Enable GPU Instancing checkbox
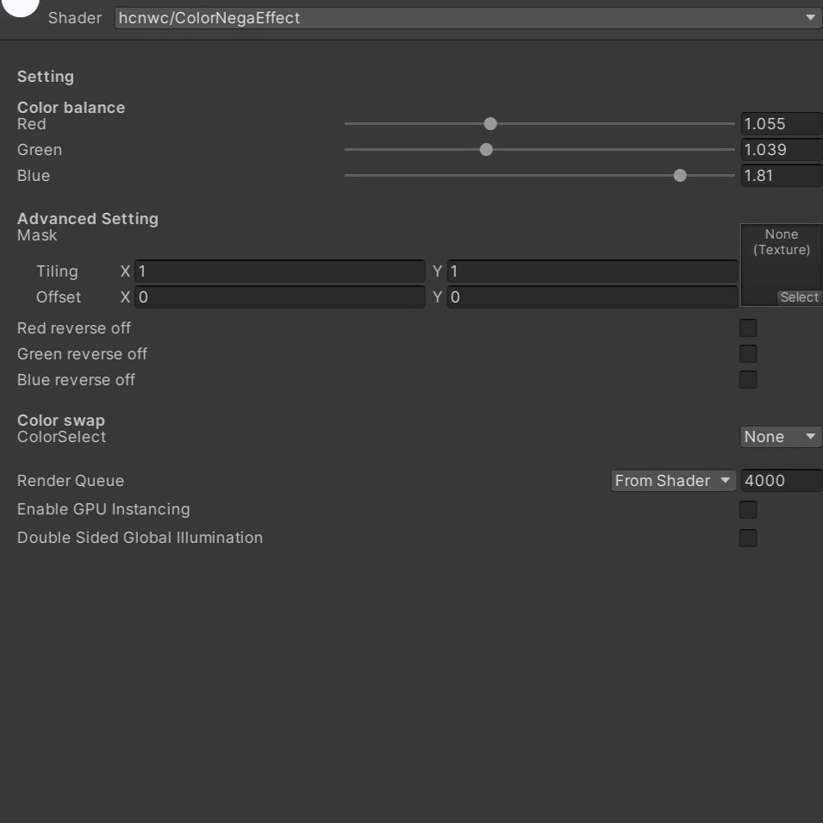Viewport: 823px width, 823px height. [x=748, y=509]
